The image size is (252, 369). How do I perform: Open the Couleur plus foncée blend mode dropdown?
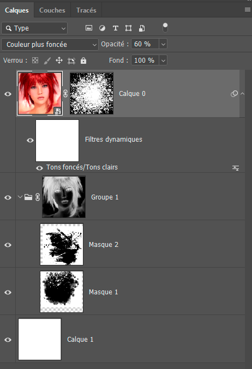click(50, 44)
